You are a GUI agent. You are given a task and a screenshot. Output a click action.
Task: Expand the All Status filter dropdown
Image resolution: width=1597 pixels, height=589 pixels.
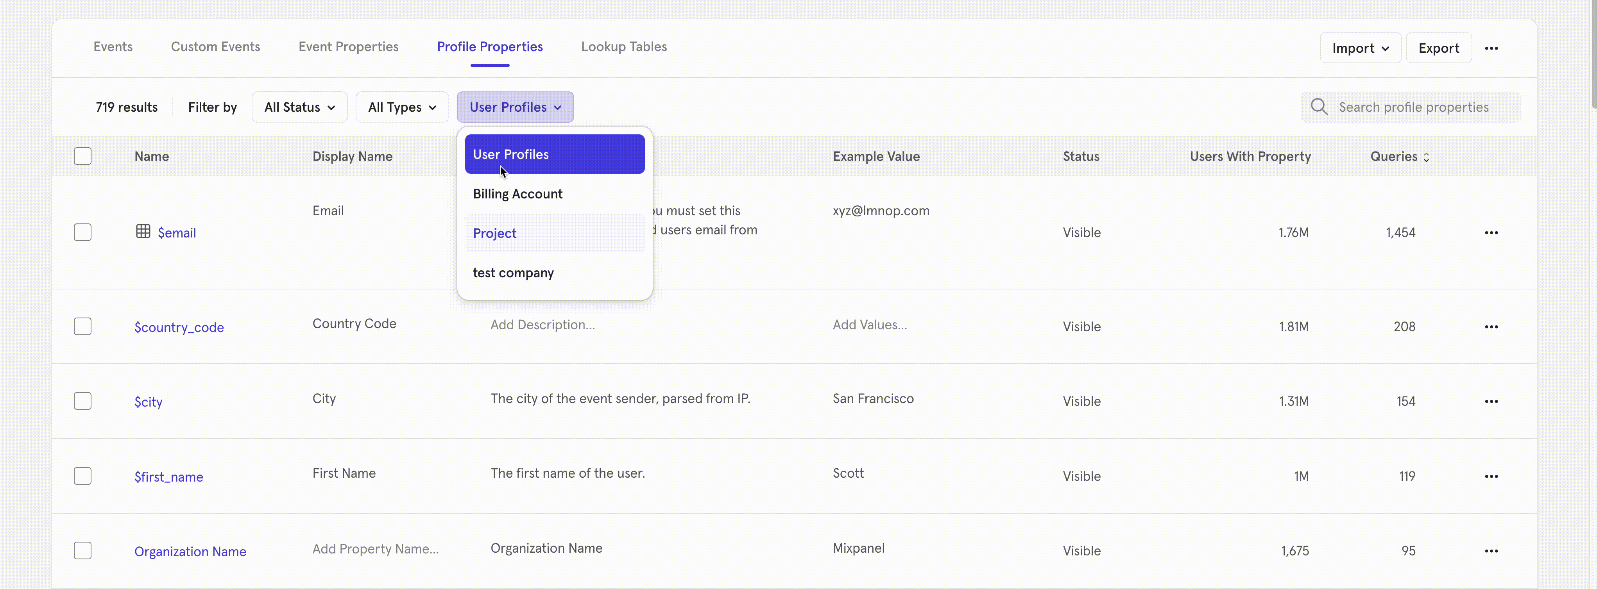(x=299, y=107)
